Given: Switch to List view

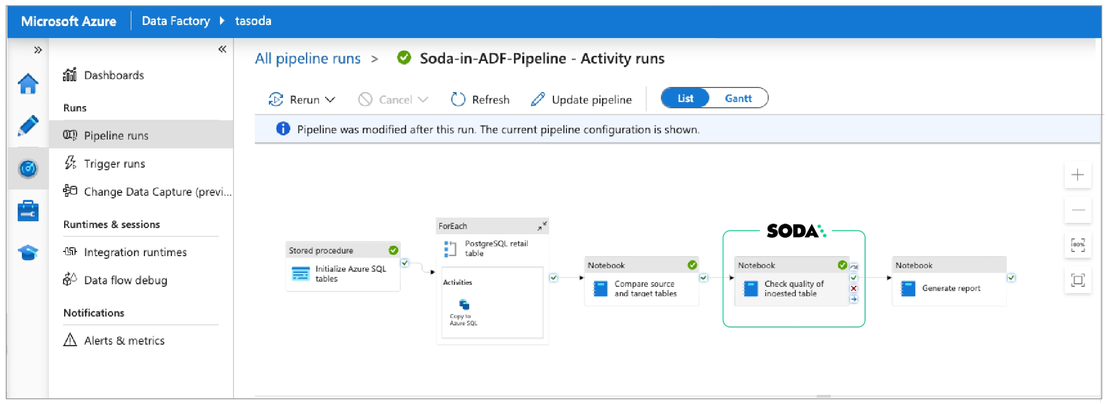Looking at the screenshot, I should tap(685, 98).
